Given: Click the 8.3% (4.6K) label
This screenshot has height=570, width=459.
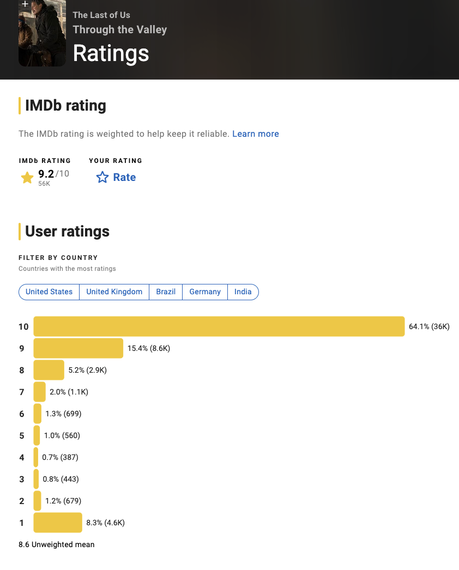Looking at the screenshot, I should coord(105,523).
